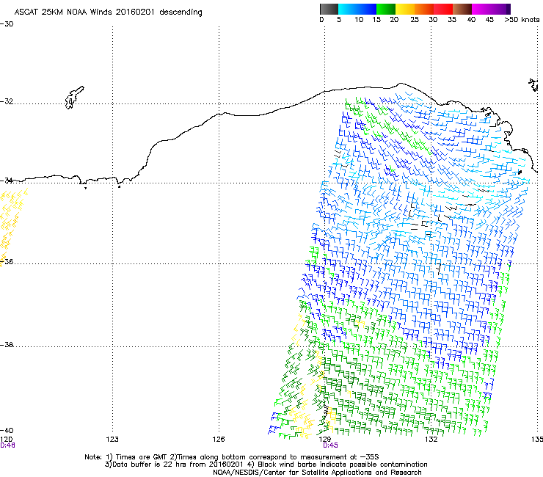Image resolution: width=543 pixels, height=477 pixels.
Task: Click the legend label '35'
Action: coord(452,20)
